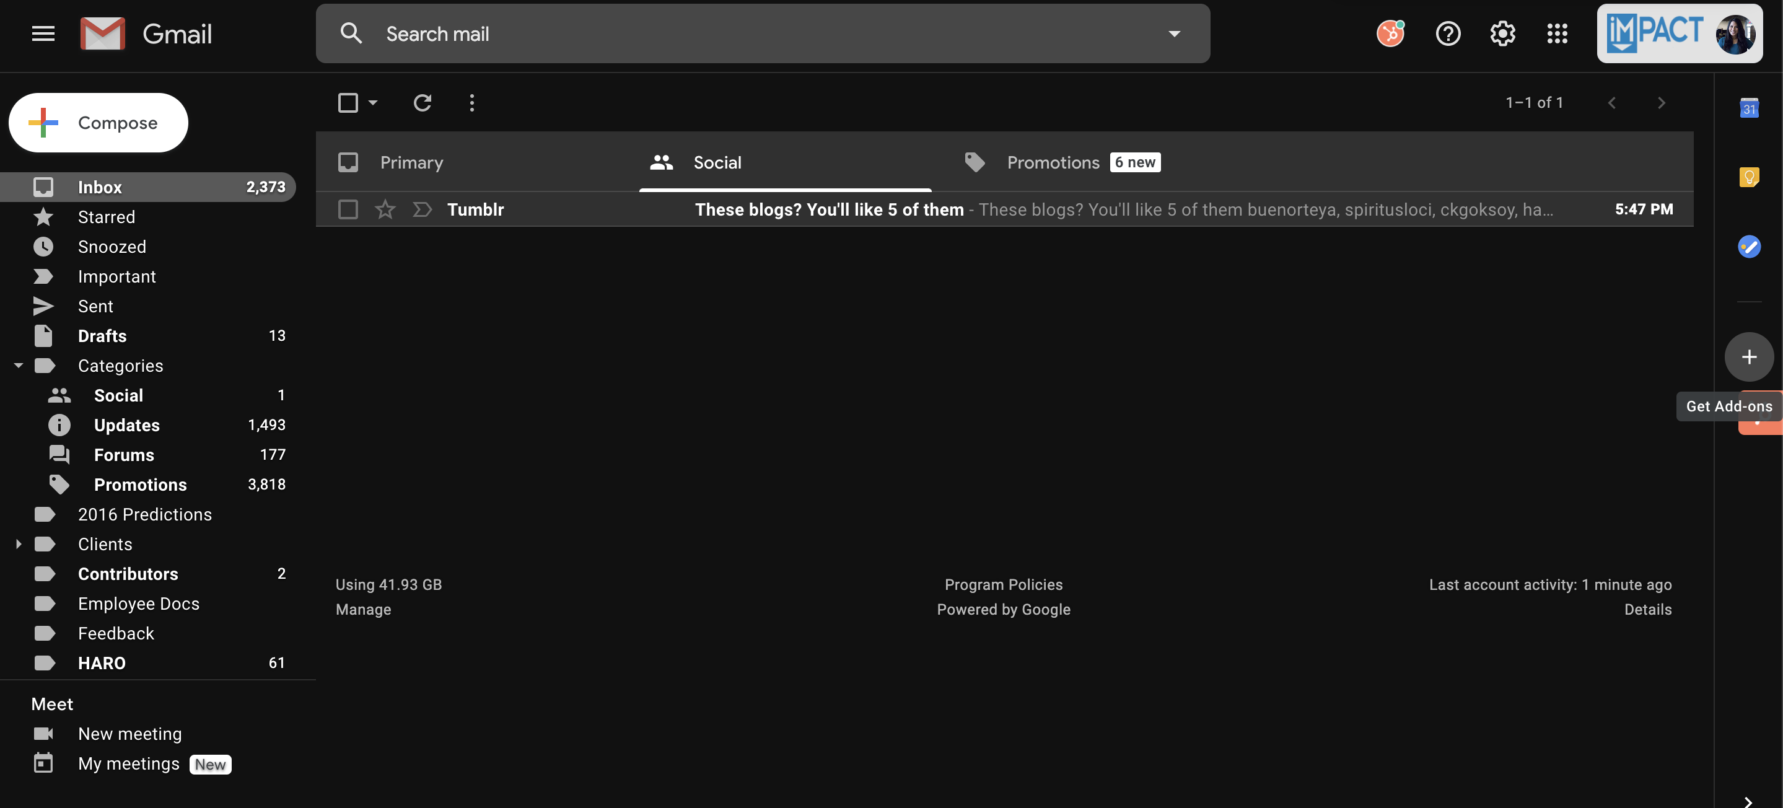Screen dimensions: 1783x808
Task: Open the Google Calendar side panel
Action: (1750, 108)
